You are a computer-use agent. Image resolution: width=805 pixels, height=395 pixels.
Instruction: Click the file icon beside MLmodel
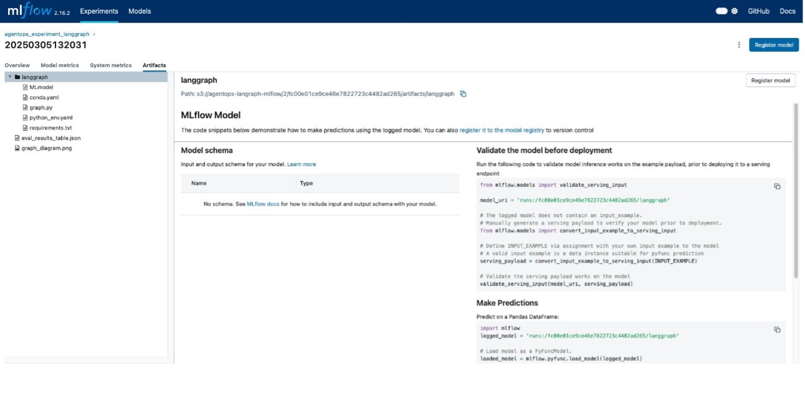pos(26,87)
